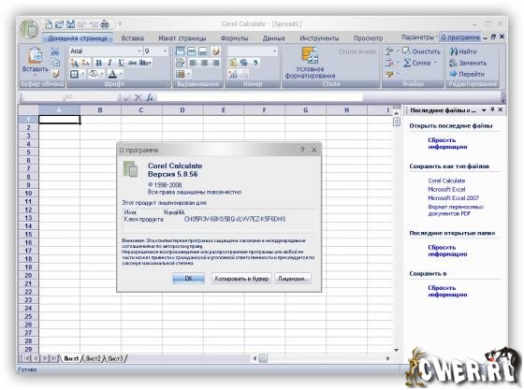Viewport: 524px width, 390px height.
Task: Click OK in the О программе dialog
Action: pyautogui.click(x=188, y=278)
